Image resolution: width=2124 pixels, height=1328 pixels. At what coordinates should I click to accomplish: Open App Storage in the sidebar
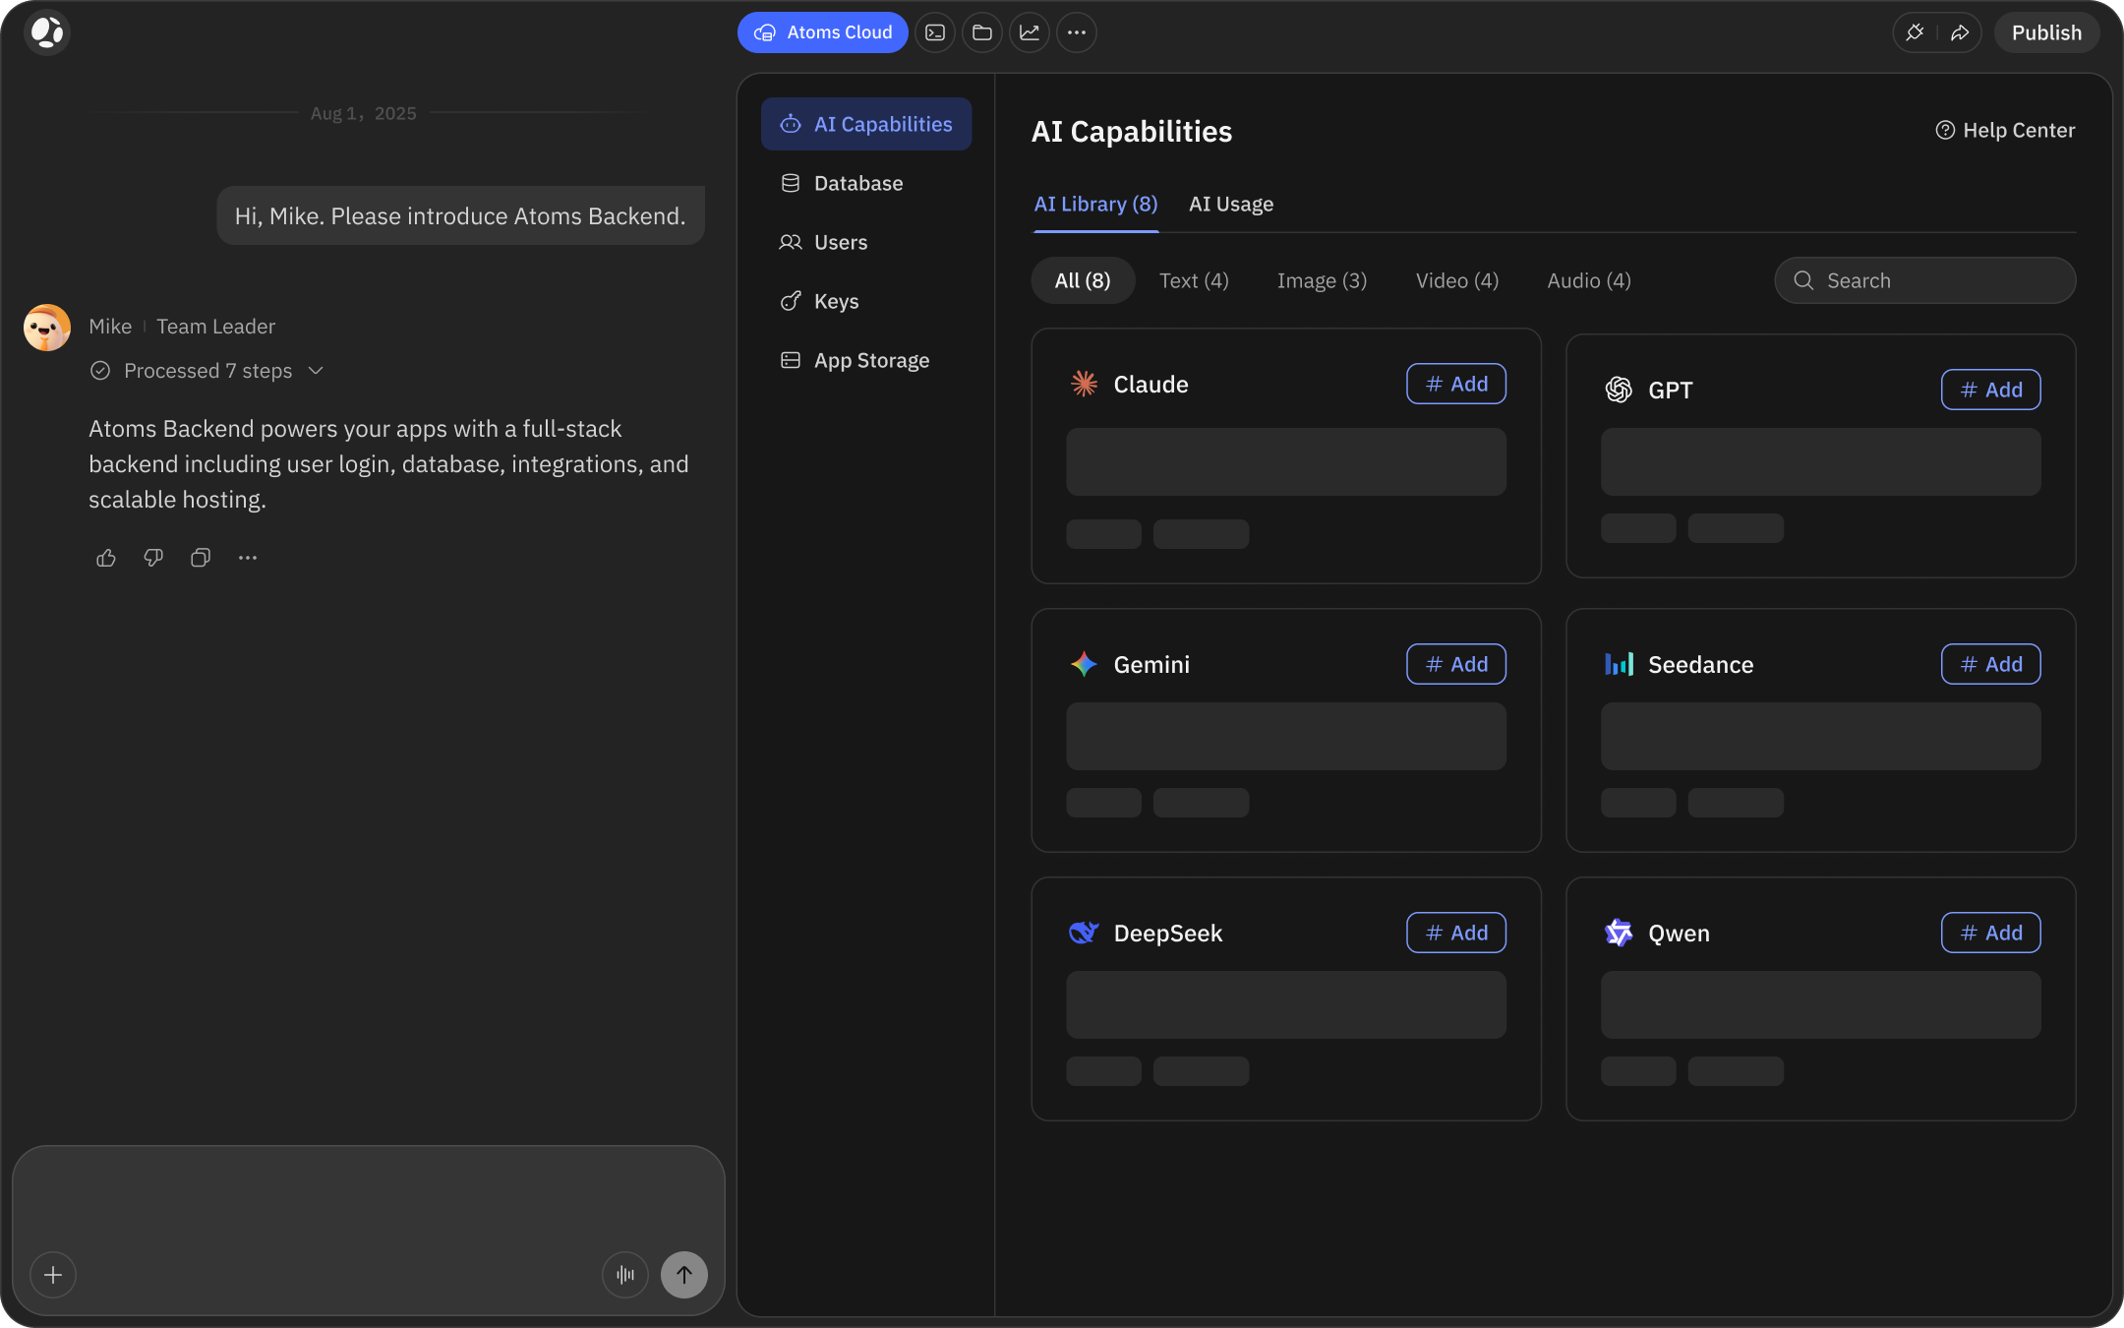coord(866,360)
